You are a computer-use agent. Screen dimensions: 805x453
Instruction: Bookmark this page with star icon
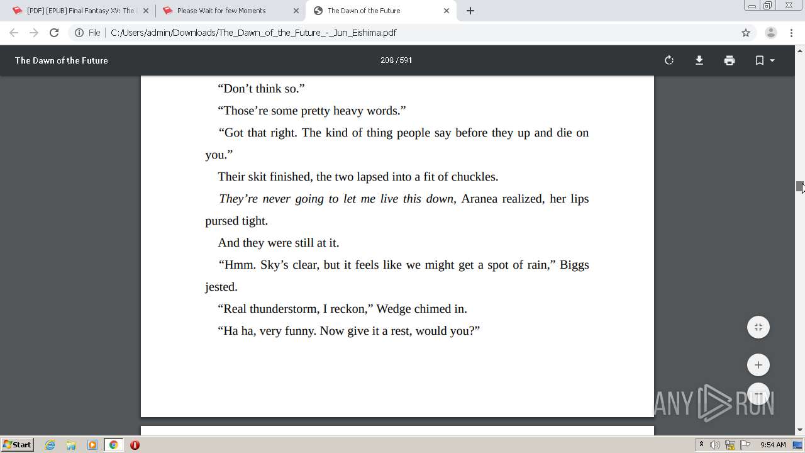(746, 33)
